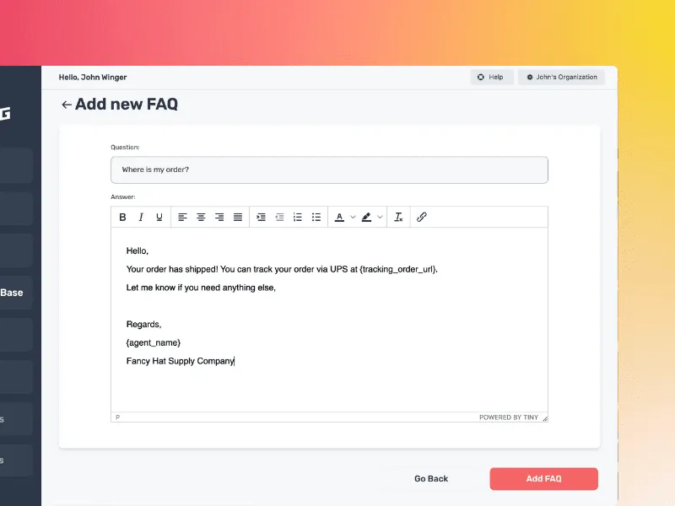Decrease indent of the paragraph
This screenshot has width=675, height=506.
click(279, 218)
